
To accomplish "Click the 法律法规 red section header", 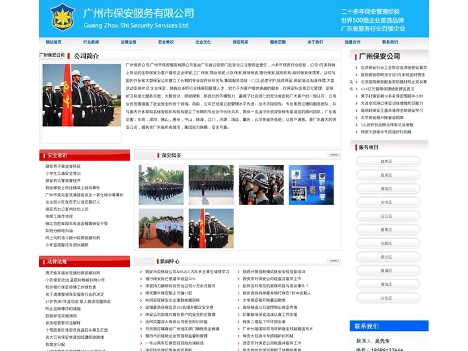I will pyautogui.click(x=84, y=261).
